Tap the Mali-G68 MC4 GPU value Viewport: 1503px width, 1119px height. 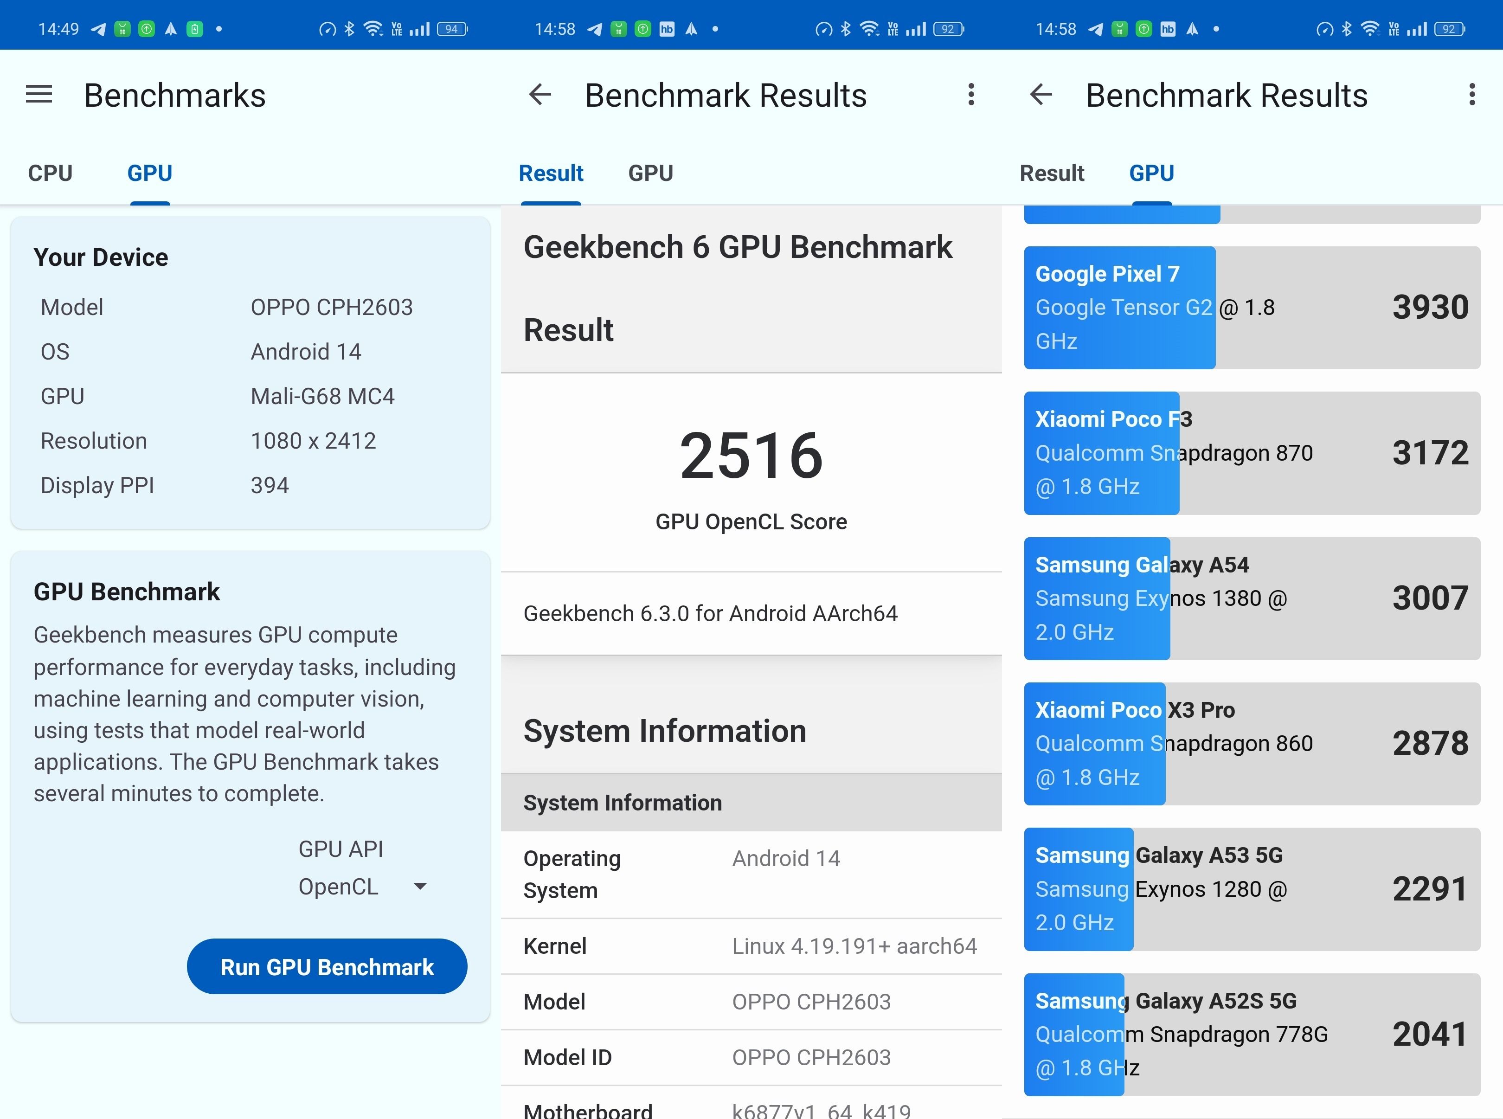pyautogui.click(x=322, y=396)
